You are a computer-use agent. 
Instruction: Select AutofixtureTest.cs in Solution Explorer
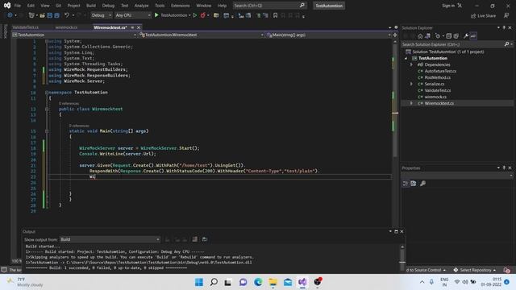(x=440, y=71)
